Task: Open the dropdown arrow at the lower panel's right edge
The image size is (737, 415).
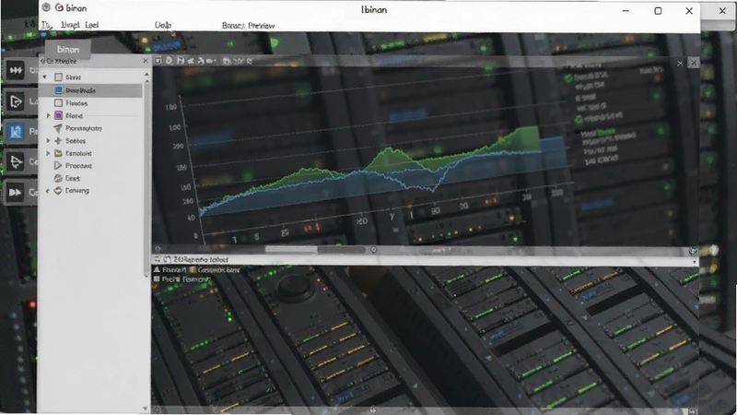Action: coord(695,262)
